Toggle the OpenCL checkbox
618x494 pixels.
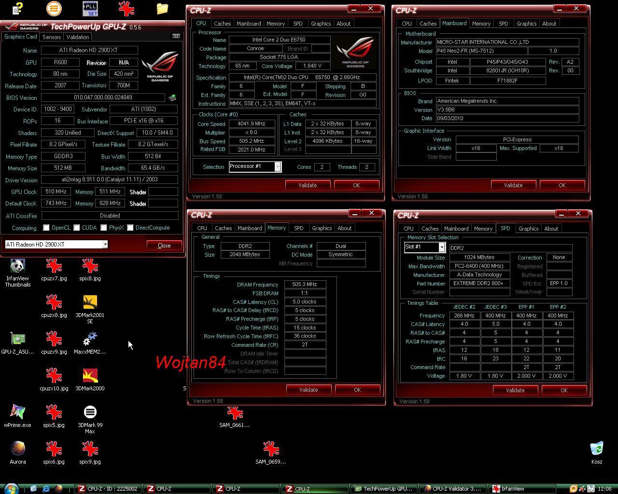(x=46, y=228)
